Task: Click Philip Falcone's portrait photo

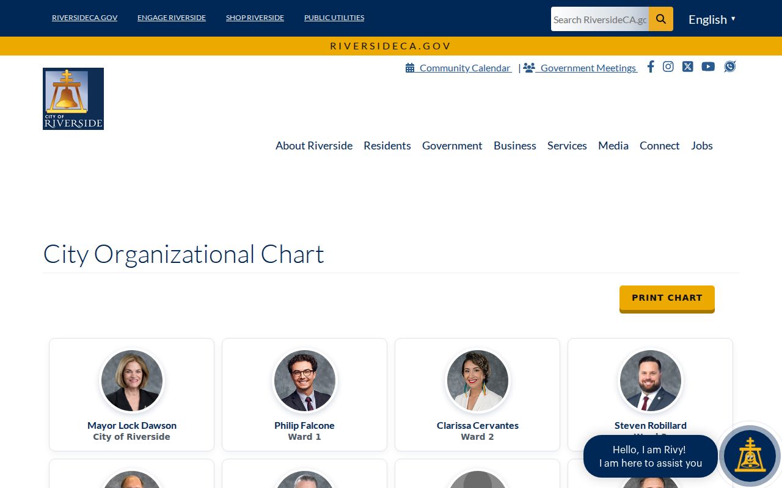Action: point(305,381)
